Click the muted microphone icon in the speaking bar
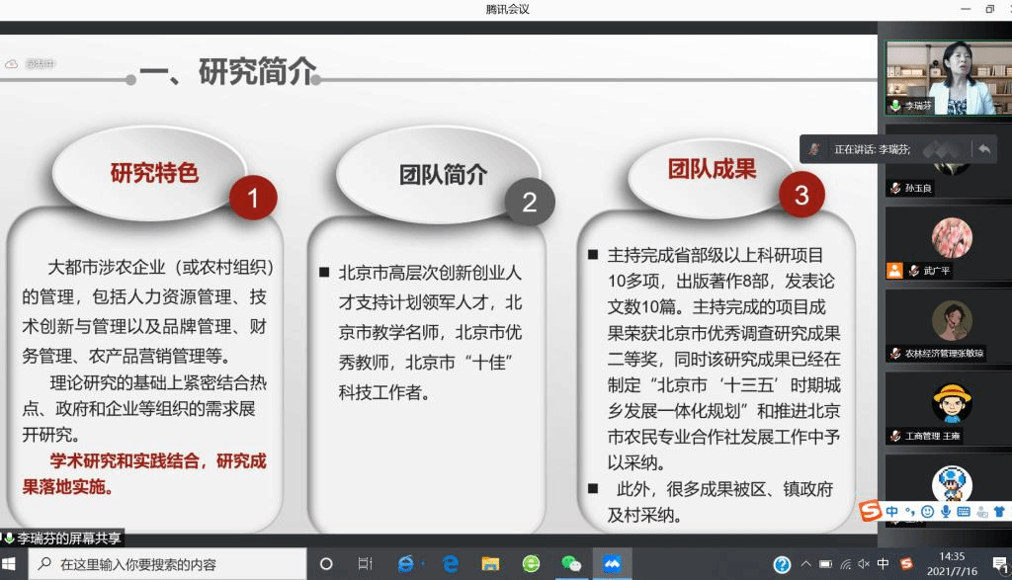The width and height of the screenshot is (1012, 580). (813, 149)
